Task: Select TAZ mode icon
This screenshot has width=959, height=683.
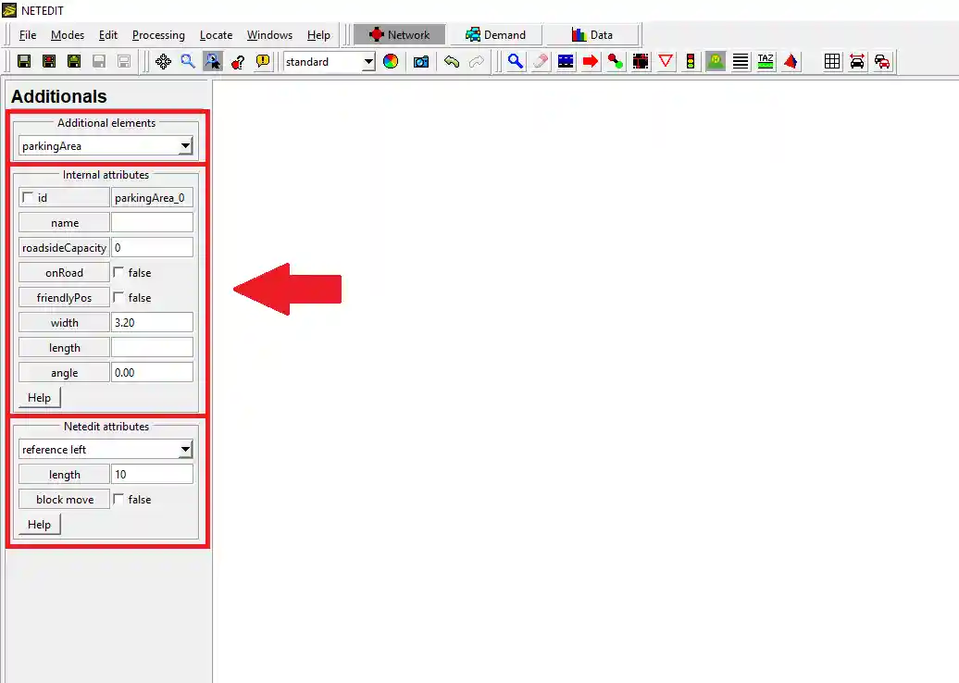Action: point(766,62)
